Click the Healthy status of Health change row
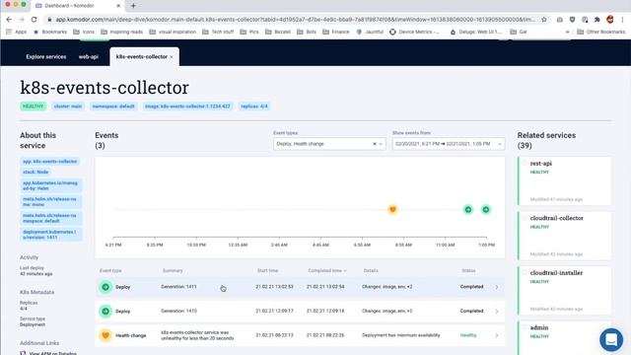631x355 pixels. click(468, 335)
